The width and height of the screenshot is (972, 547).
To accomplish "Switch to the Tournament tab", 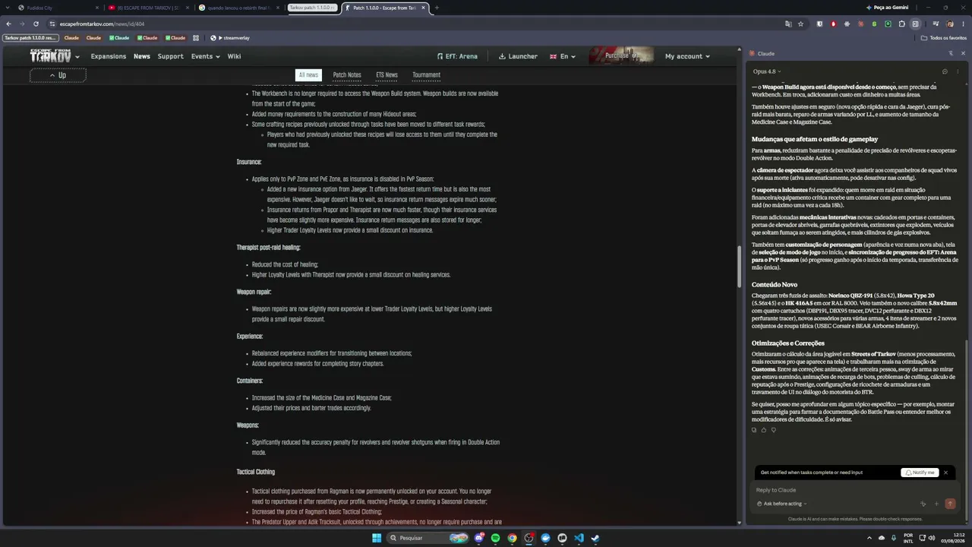I will 426,75.
